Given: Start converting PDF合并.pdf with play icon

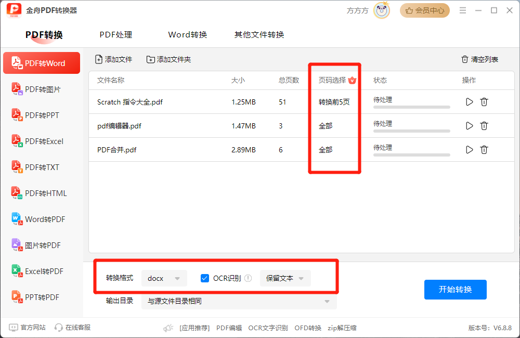Looking at the screenshot, I should coord(469,150).
